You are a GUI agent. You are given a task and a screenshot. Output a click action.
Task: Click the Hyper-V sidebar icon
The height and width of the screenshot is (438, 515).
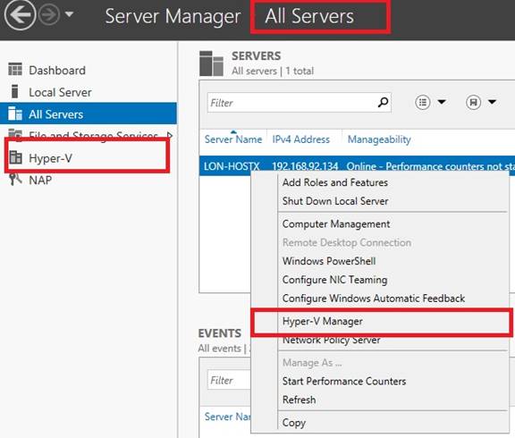(x=15, y=157)
